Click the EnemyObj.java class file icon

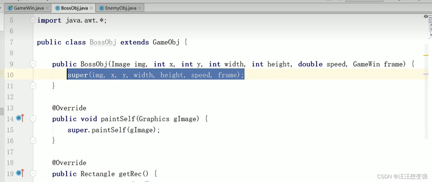102,8
